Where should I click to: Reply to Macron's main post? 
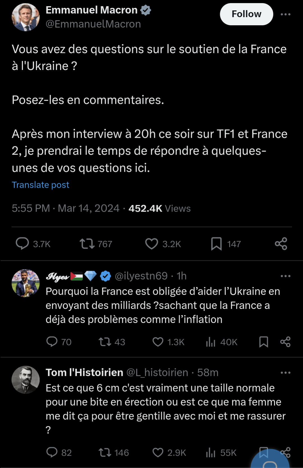[22, 243]
